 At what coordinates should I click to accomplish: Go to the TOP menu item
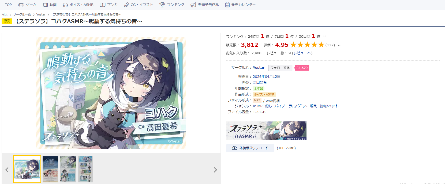coord(8,5)
